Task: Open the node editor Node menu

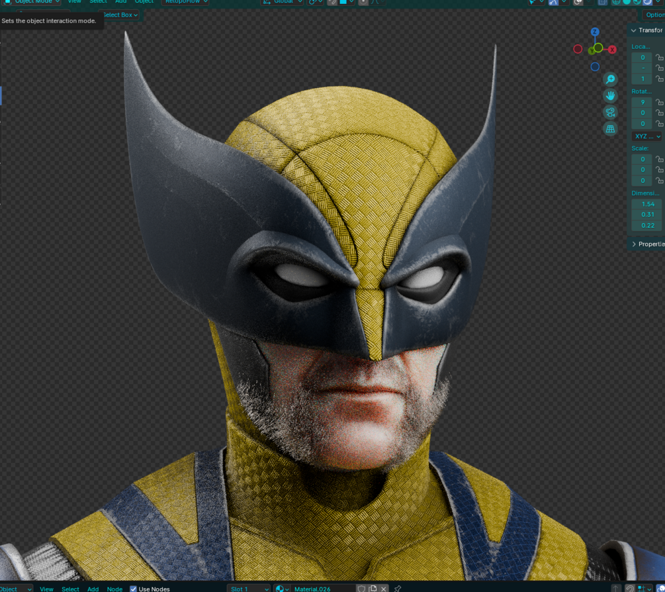Action: pos(114,589)
